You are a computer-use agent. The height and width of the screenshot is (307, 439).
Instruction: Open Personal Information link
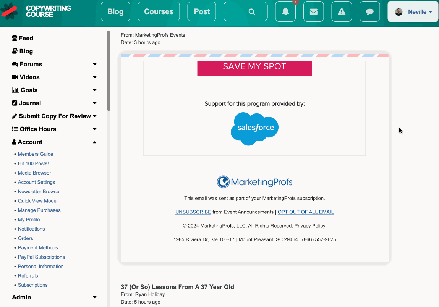pos(41,267)
